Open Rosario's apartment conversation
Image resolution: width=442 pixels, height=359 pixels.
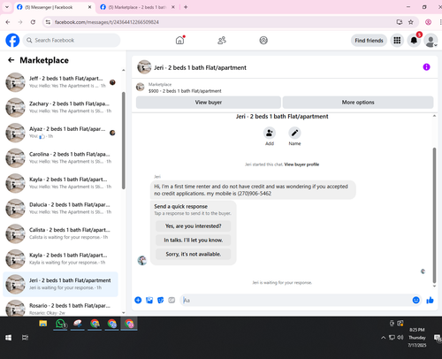pos(60,309)
